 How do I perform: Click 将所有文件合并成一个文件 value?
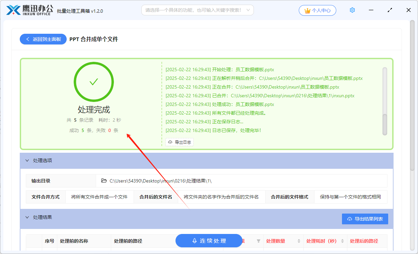click(x=99, y=197)
